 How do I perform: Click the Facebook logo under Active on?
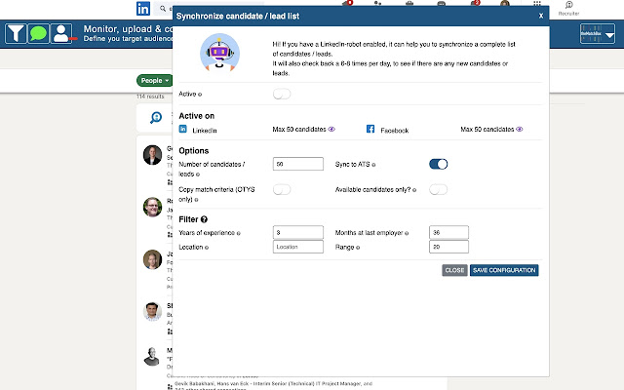(x=370, y=129)
